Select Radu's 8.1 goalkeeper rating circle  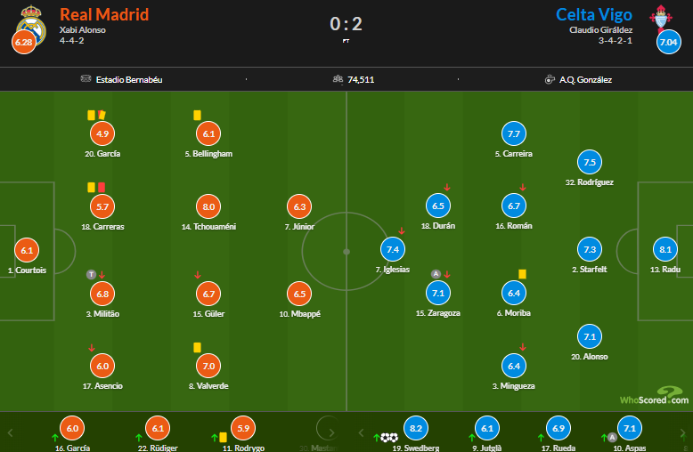pos(664,249)
